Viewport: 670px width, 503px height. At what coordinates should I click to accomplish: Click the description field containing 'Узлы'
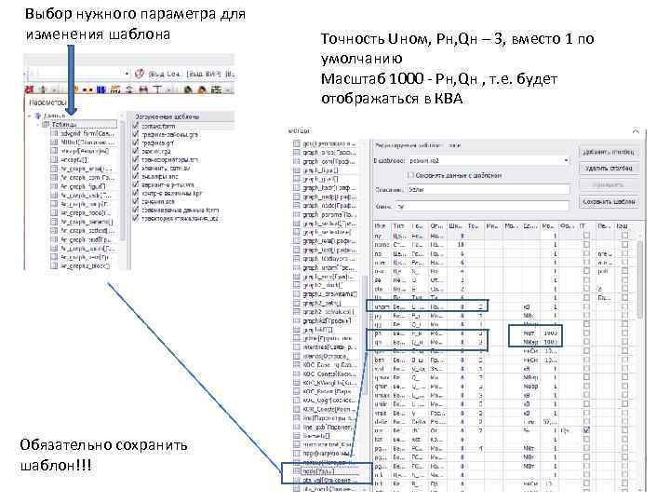(x=489, y=189)
